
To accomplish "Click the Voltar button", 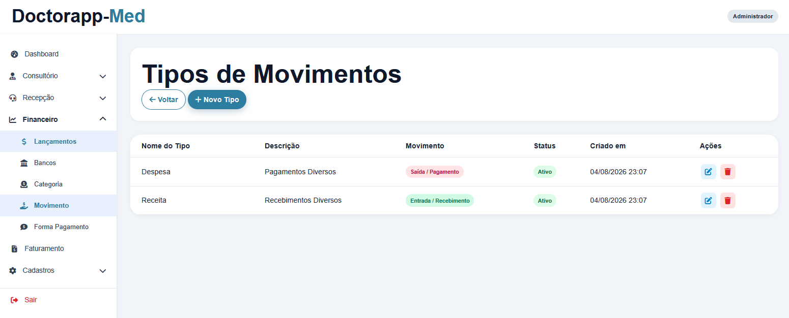I will pos(163,100).
